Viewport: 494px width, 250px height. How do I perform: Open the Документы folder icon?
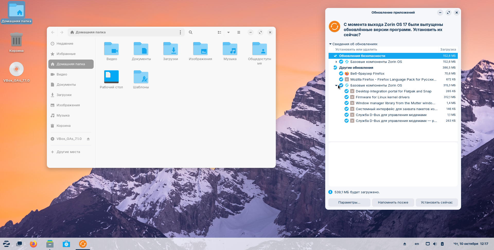[141, 49]
